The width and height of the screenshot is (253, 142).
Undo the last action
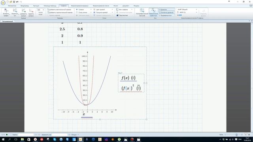pos(17,2)
